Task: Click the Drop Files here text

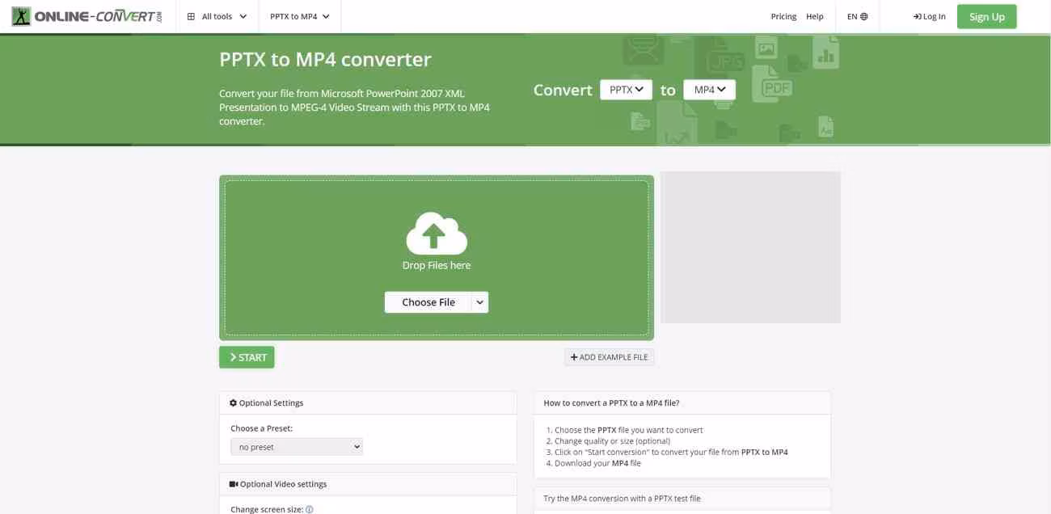Action: 437,265
